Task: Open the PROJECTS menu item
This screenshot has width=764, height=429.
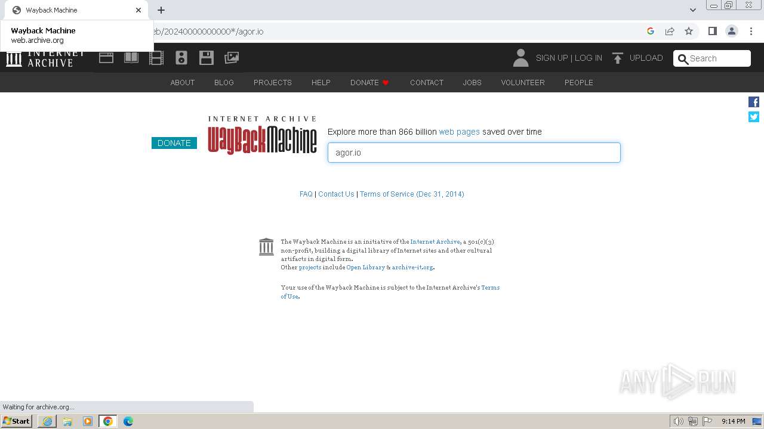Action: pyautogui.click(x=273, y=83)
